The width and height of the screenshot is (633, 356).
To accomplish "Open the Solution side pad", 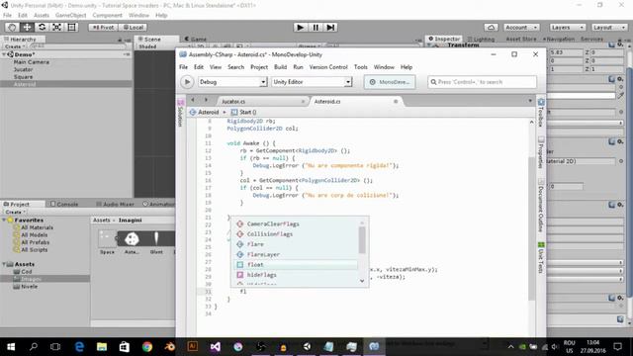I will tap(180, 113).
